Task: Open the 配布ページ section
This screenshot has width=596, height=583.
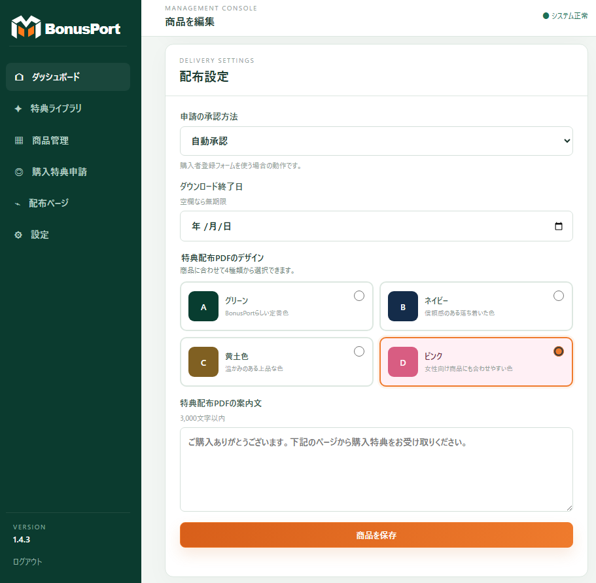Action: point(68,203)
